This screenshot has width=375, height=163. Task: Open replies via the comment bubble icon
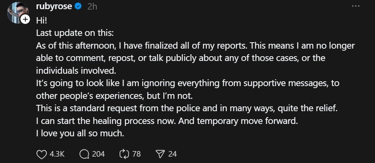pos(84,154)
